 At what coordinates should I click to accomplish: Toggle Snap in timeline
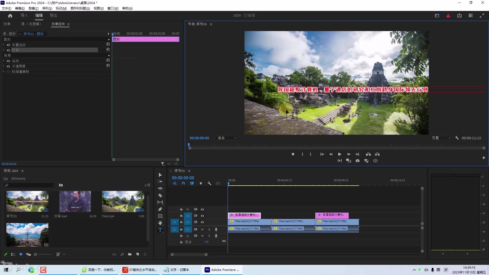tap(183, 183)
